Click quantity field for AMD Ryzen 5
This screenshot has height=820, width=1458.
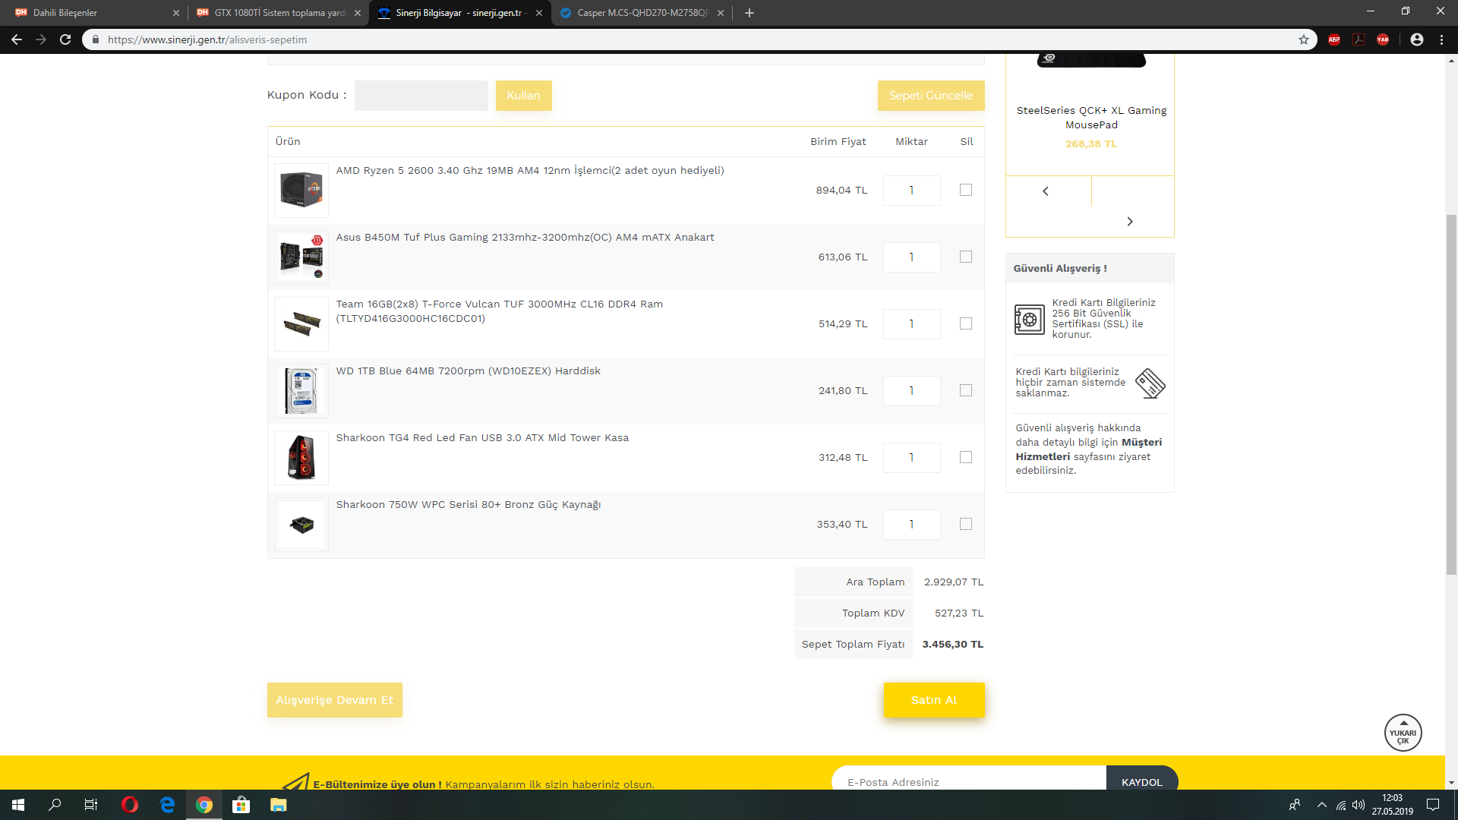click(x=911, y=191)
